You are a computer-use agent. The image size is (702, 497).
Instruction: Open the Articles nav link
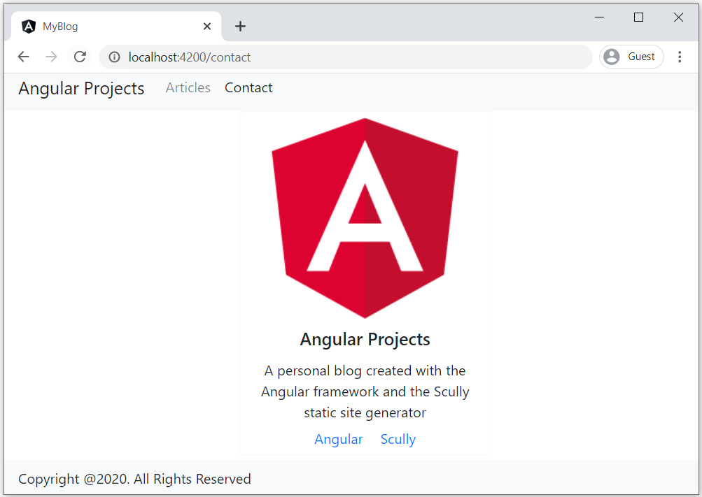[x=188, y=87]
